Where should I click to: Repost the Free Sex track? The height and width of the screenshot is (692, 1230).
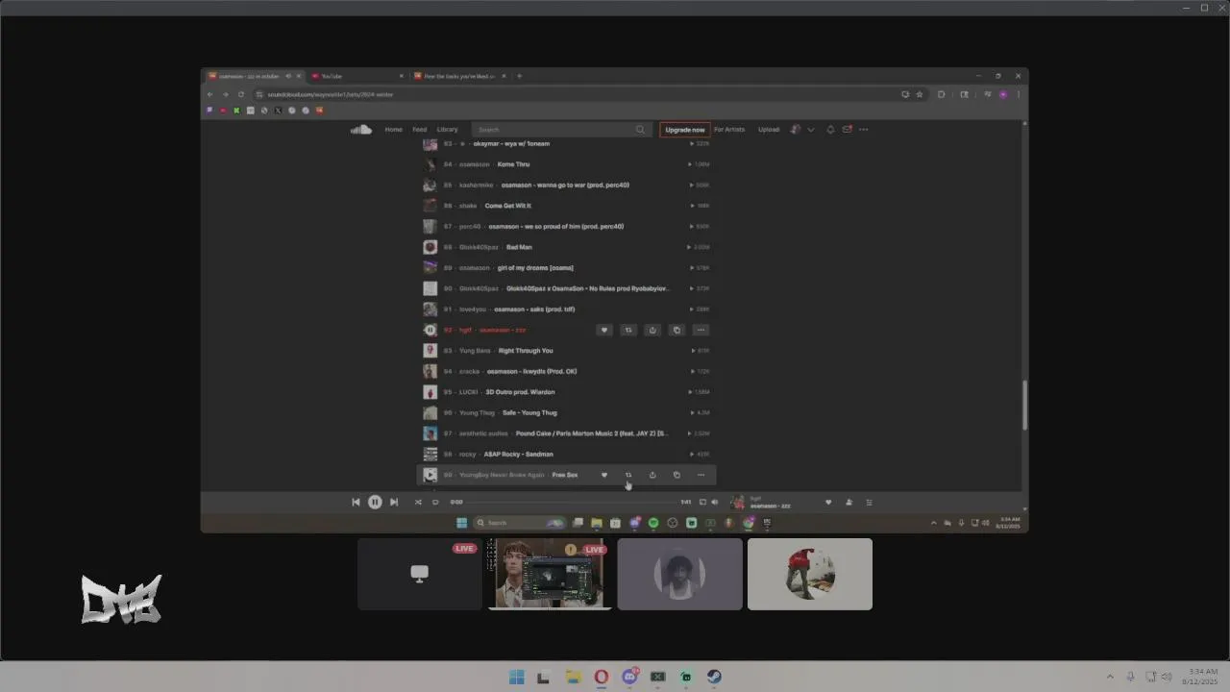tap(628, 475)
